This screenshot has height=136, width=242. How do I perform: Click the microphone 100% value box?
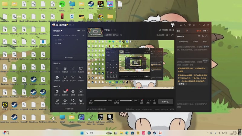tap(110, 101)
